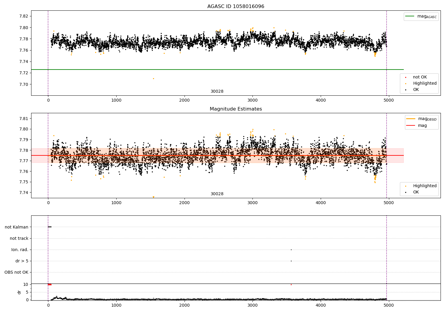
Task: Click the 7.77 y-axis tick label
Action: (24, 161)
